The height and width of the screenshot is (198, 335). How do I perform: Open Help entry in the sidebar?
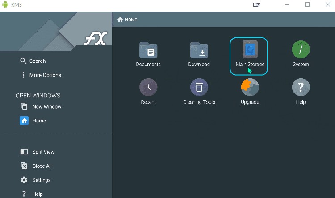pos(32,194)
